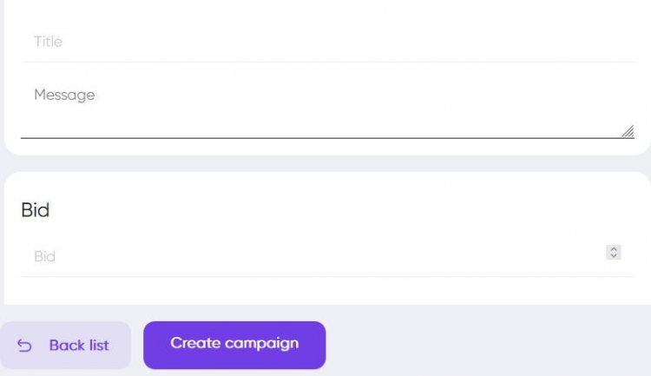Image resolution: width=651 pixels, height=376 pixels.
Task: Click the Bid section heading
Action: [36, 209]
